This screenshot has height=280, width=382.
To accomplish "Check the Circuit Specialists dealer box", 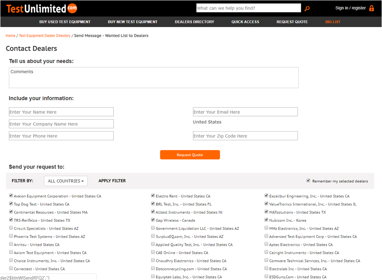I will tap(11, 228).
